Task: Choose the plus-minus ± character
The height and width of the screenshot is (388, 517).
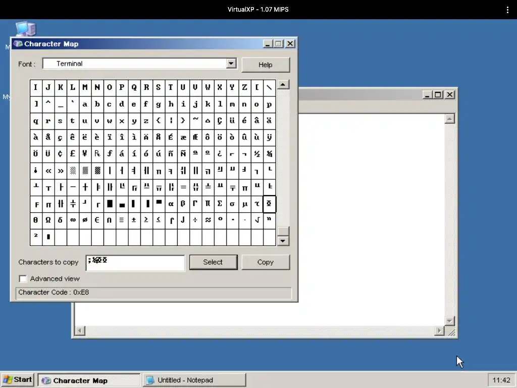Action: tap(134, 220)
